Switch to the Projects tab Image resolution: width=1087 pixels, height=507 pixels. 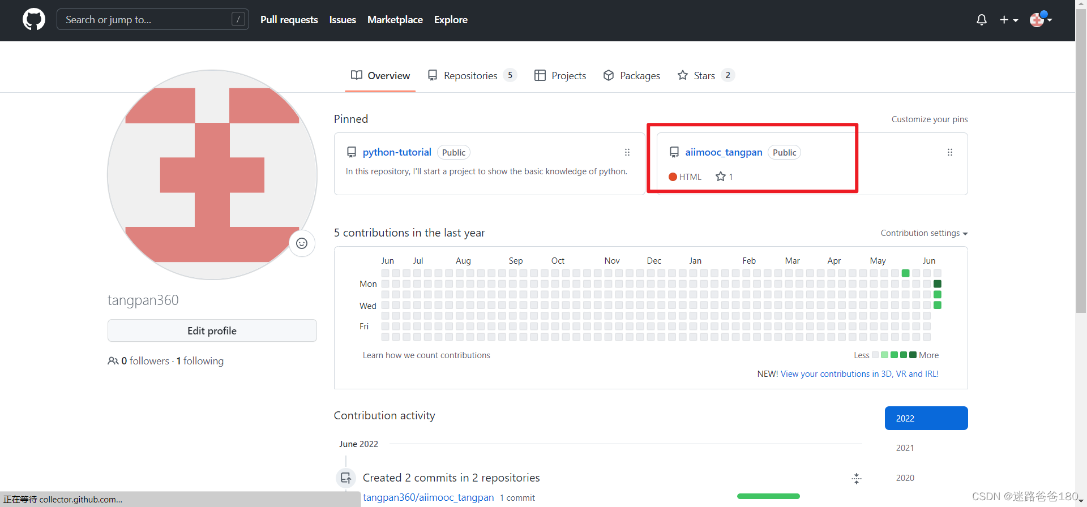coord(560,76)
